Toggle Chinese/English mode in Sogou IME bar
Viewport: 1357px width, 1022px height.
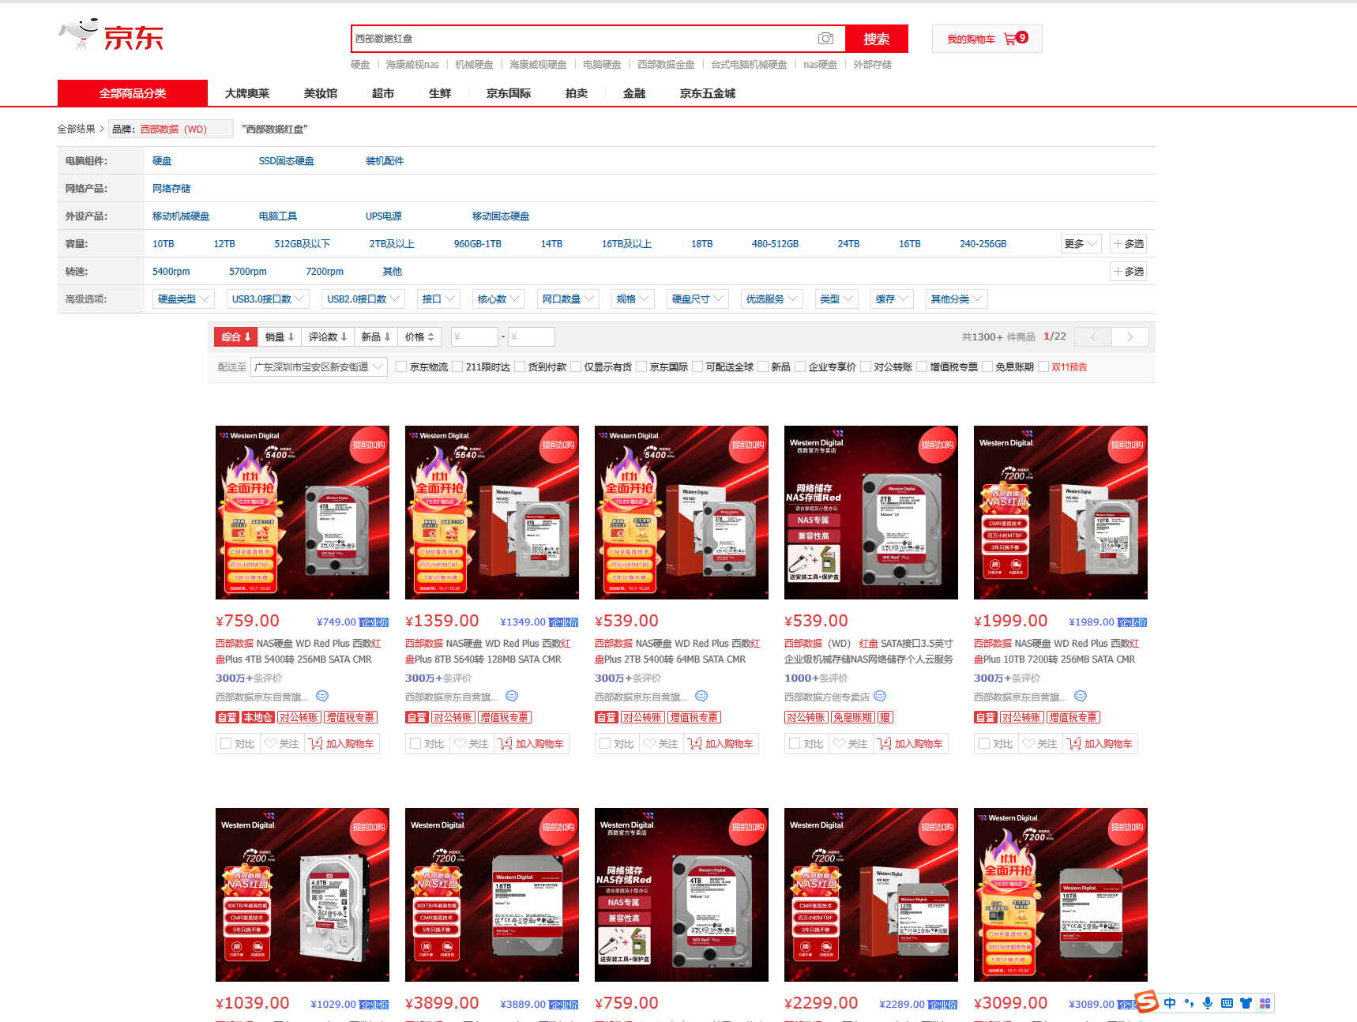(x=1170, y=1003)
